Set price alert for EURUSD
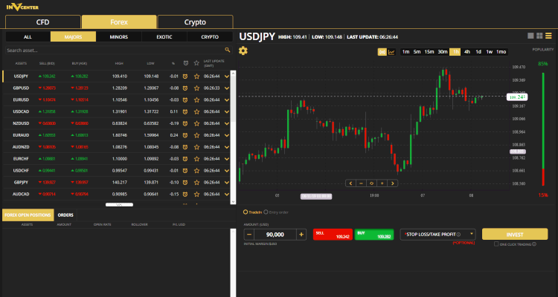This screenshot has height=297, width=558. 185,99
